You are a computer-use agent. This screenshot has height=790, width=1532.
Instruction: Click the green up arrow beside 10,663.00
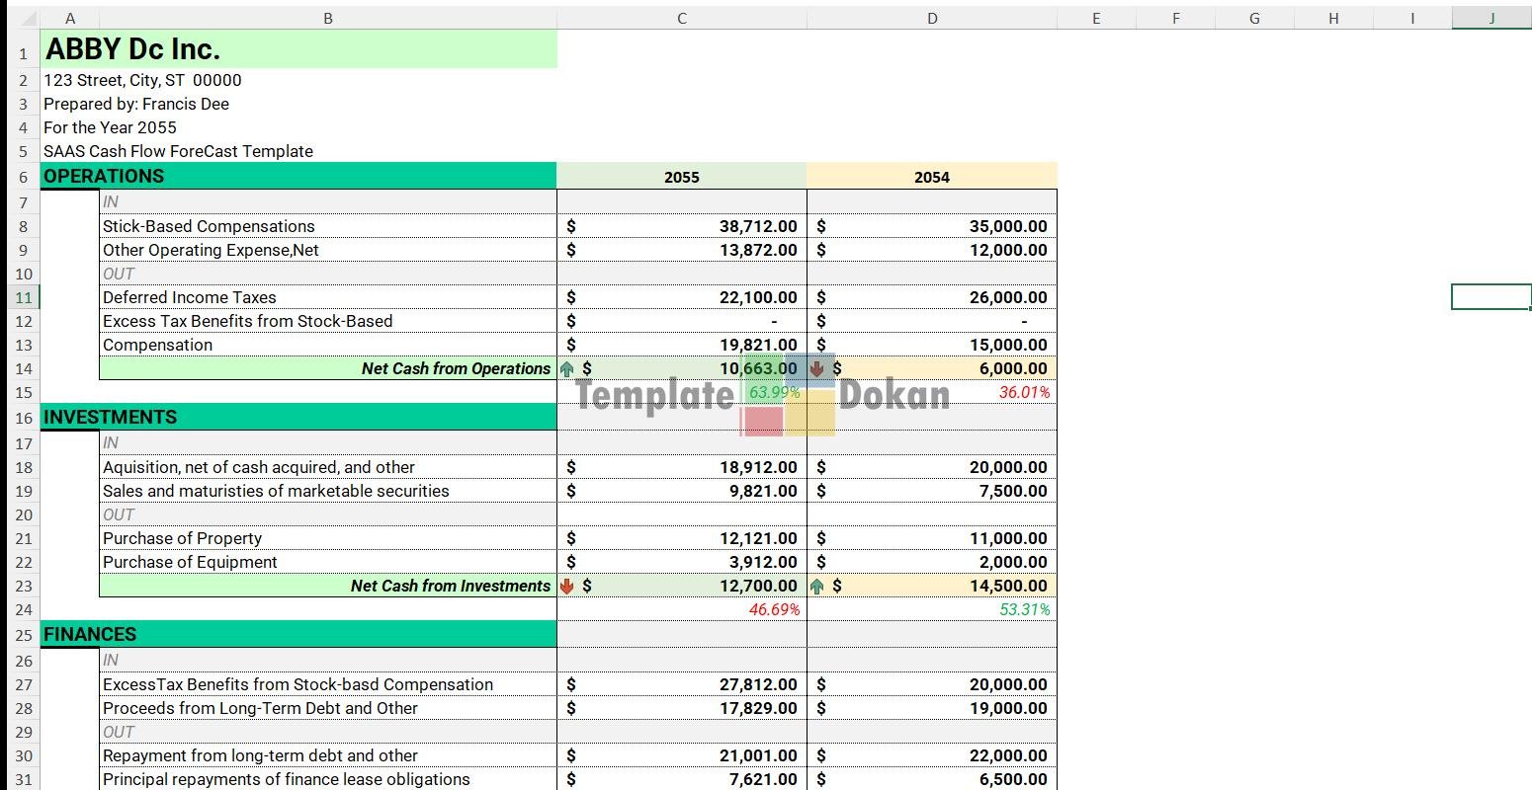(566, 368)
